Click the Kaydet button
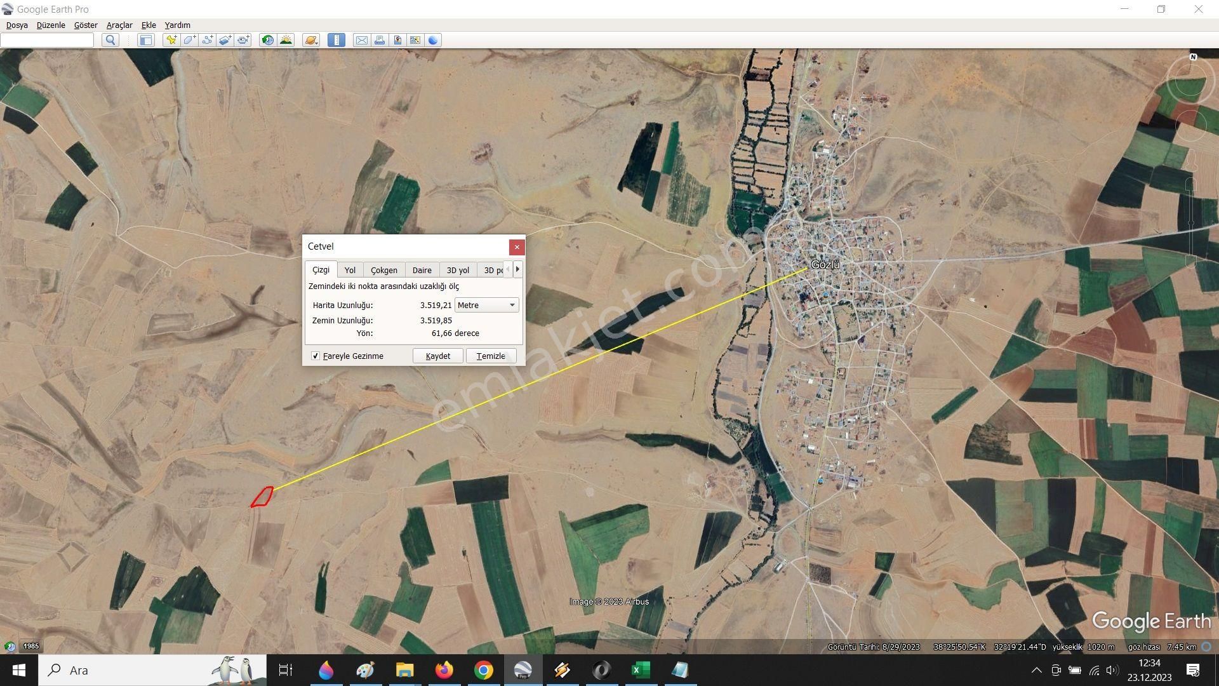 438,356
